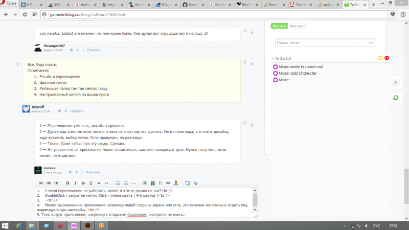Screen dimensions: 409x230
Task: Insert a code tag from editor toolbar
Action: click(x=106, y=182)
